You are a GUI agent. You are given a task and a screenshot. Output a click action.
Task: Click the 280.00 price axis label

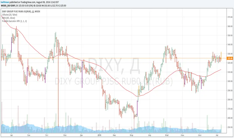230,100
